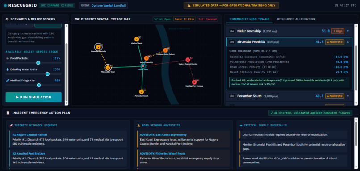Select the Karaikal Port Enclave severed node
The image size is (360, 171).
point(194,82)
